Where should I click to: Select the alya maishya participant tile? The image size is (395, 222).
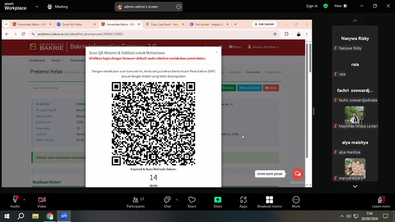[x=355, y=142]
